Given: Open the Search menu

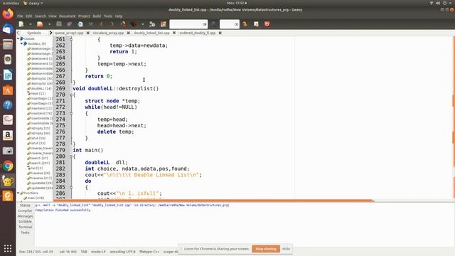Looking at the screenshot, I should [x=41, y=16].
